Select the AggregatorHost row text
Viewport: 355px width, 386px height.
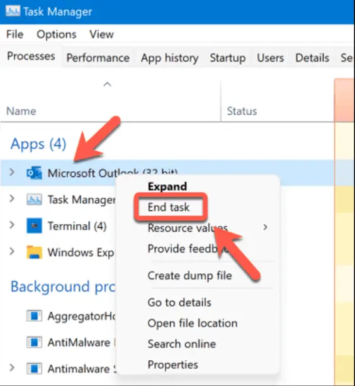tap(81, 316)
